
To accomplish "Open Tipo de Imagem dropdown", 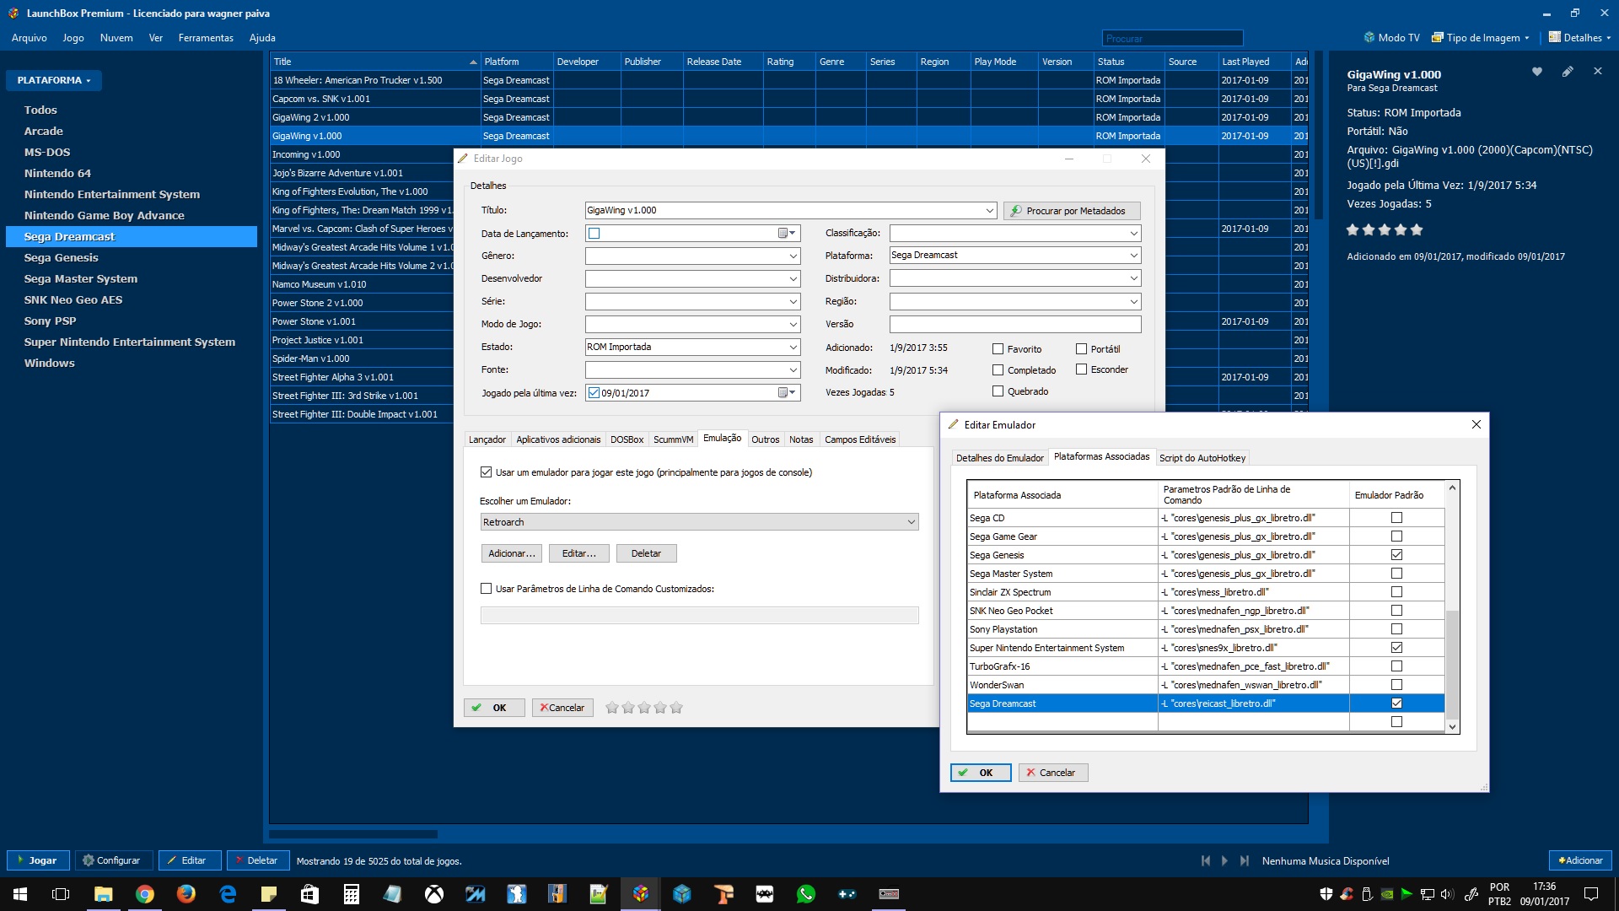I will point(1481,37).
